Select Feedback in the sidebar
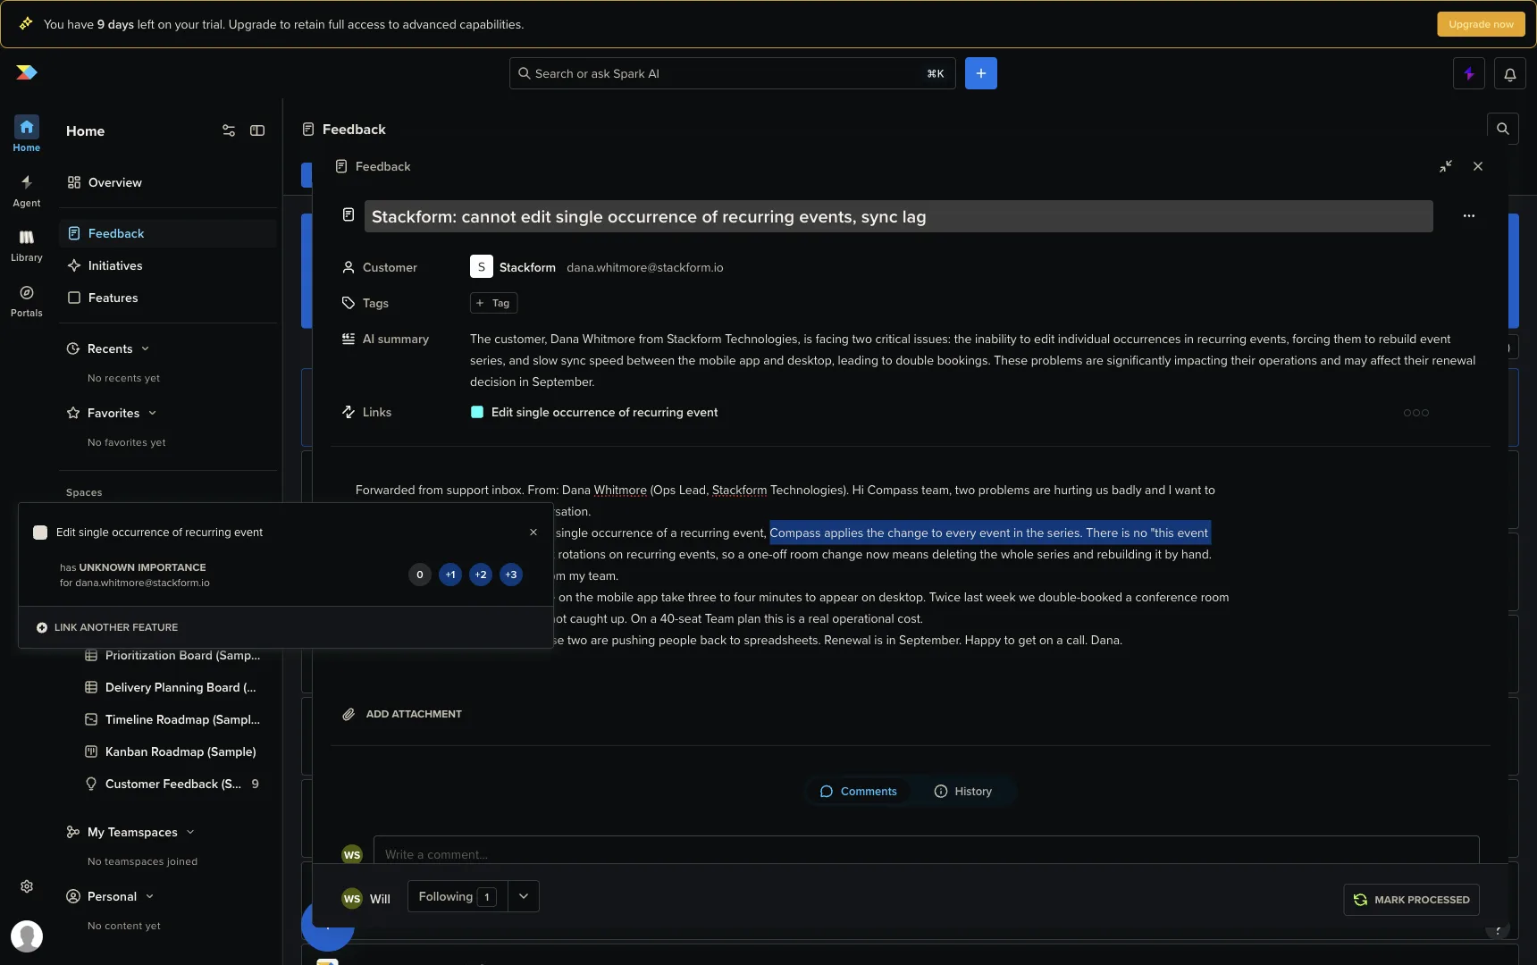This screenshot has width=1537, height=965. click(x=168, y=233)
